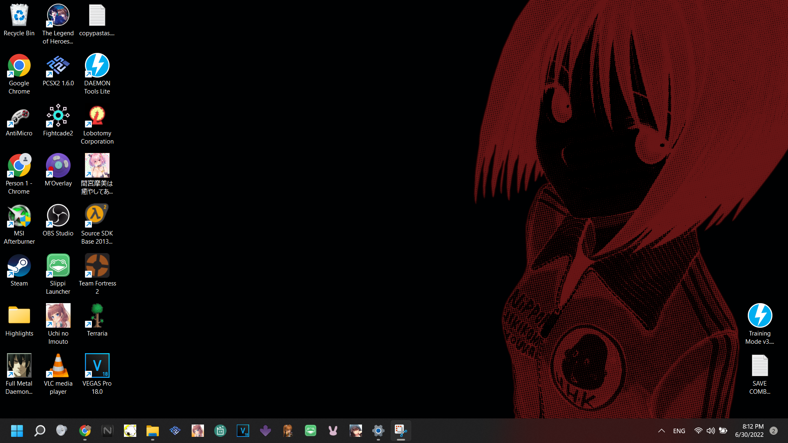Open the ENG language input switcher
788x443 pixels.
pos(679,431)
